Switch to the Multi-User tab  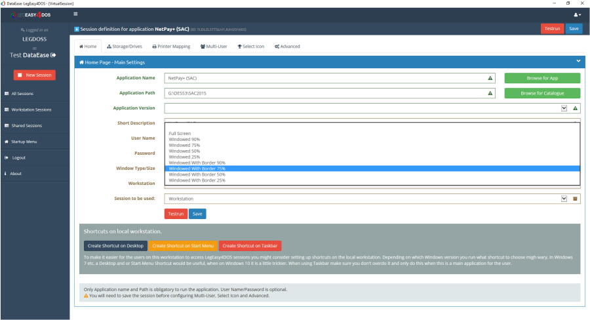click(x=214, y=47)
